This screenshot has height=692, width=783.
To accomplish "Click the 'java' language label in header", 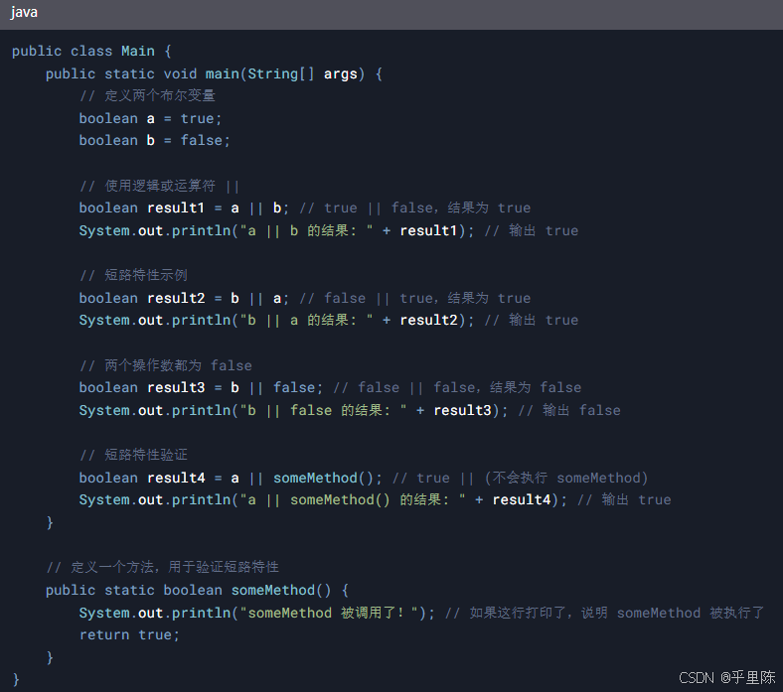I will pyautogui.click(x=24, y=12).
